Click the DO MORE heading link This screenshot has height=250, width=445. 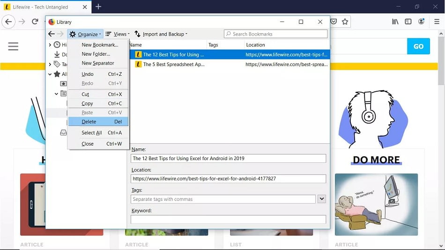click(x=376, y=160)
